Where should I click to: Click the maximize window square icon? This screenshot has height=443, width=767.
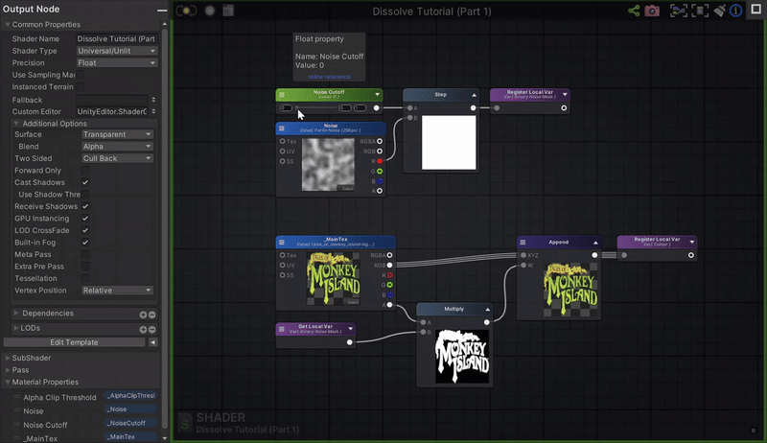coord(755,10)
